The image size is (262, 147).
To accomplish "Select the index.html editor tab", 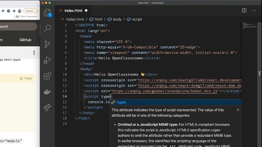I will point(73,11).
